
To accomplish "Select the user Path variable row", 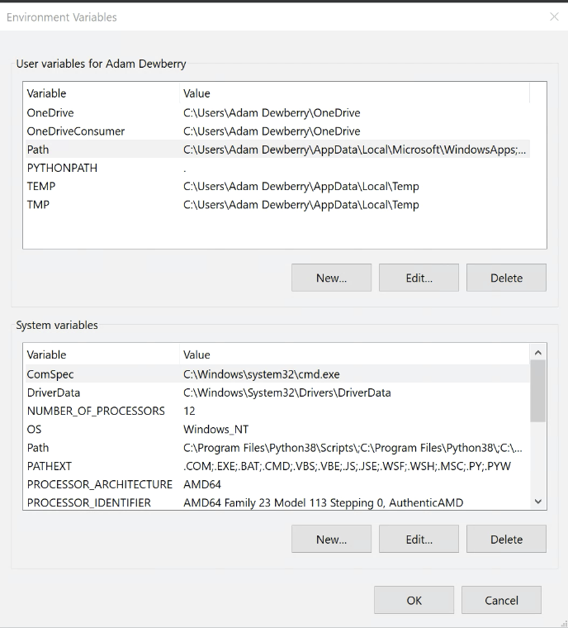I will pos(38,150).
